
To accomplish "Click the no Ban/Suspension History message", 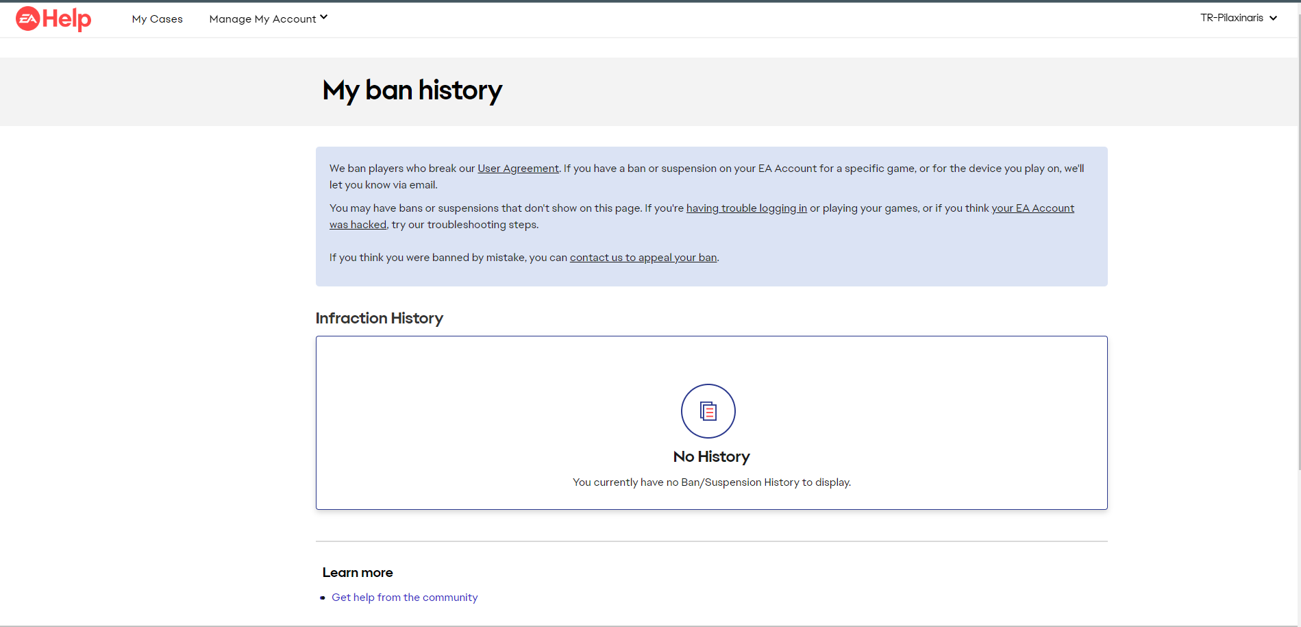I will click(712, 482).
